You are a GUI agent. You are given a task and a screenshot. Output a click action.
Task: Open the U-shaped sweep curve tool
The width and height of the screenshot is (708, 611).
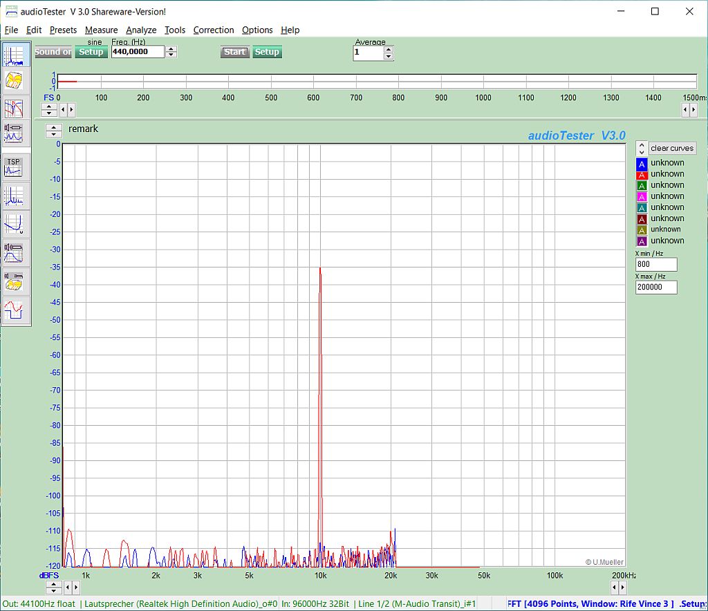click(14, 224)
